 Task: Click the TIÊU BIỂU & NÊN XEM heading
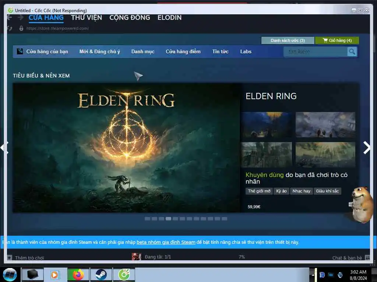(x=41, y=76)
